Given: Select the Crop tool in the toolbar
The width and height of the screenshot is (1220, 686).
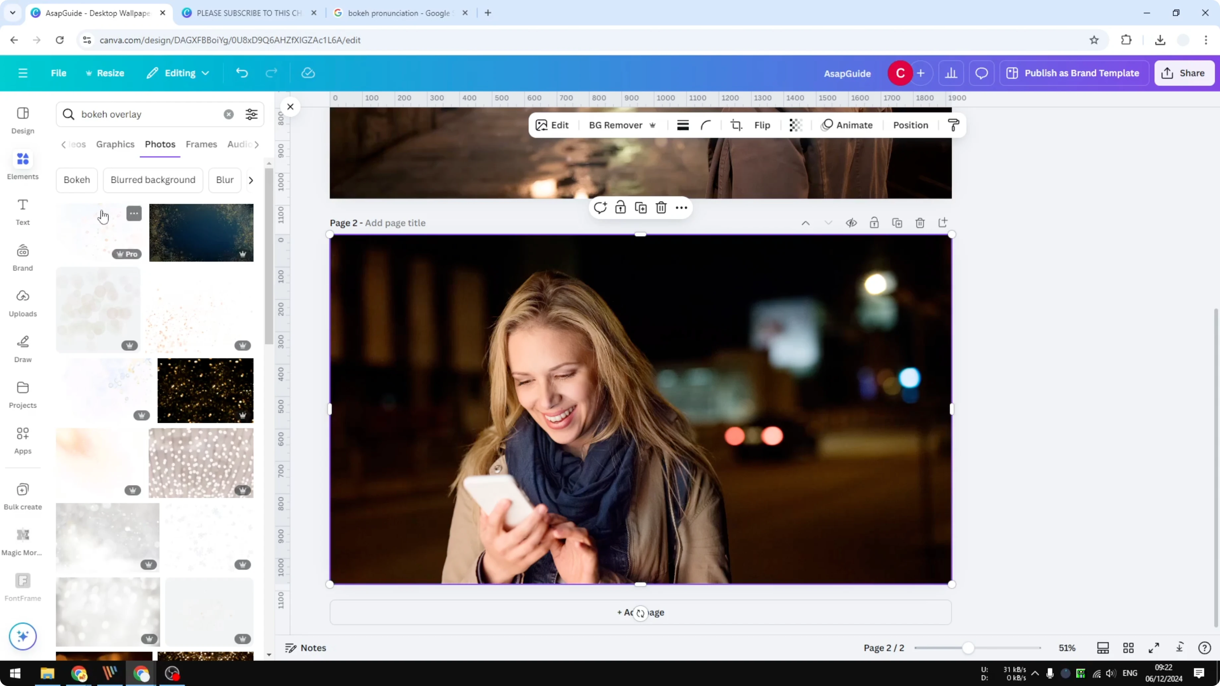Looking at the screenshot, I should click(x=736, y=125).
